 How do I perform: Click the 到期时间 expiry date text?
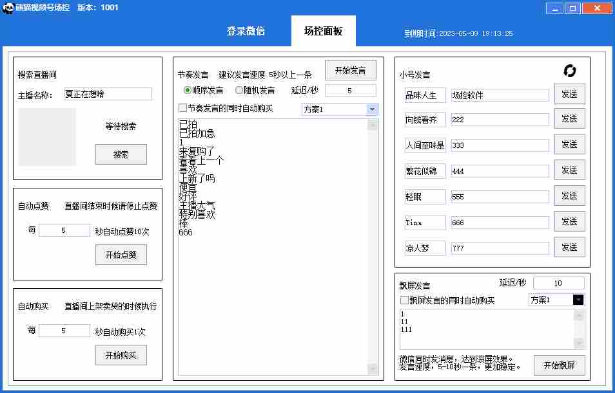point(458,33)
